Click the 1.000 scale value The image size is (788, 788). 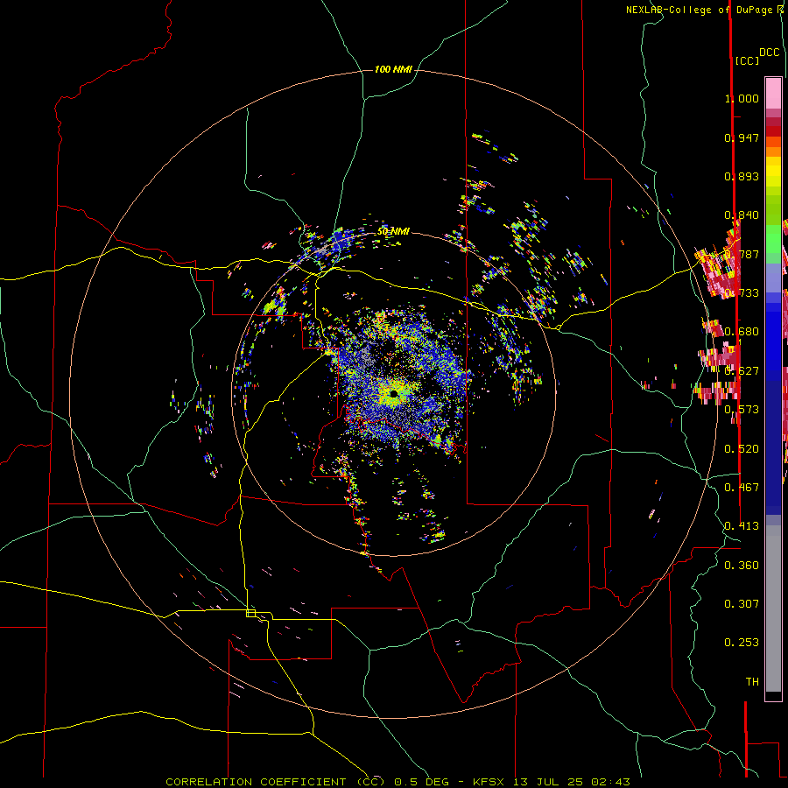(x=742, y=98)
